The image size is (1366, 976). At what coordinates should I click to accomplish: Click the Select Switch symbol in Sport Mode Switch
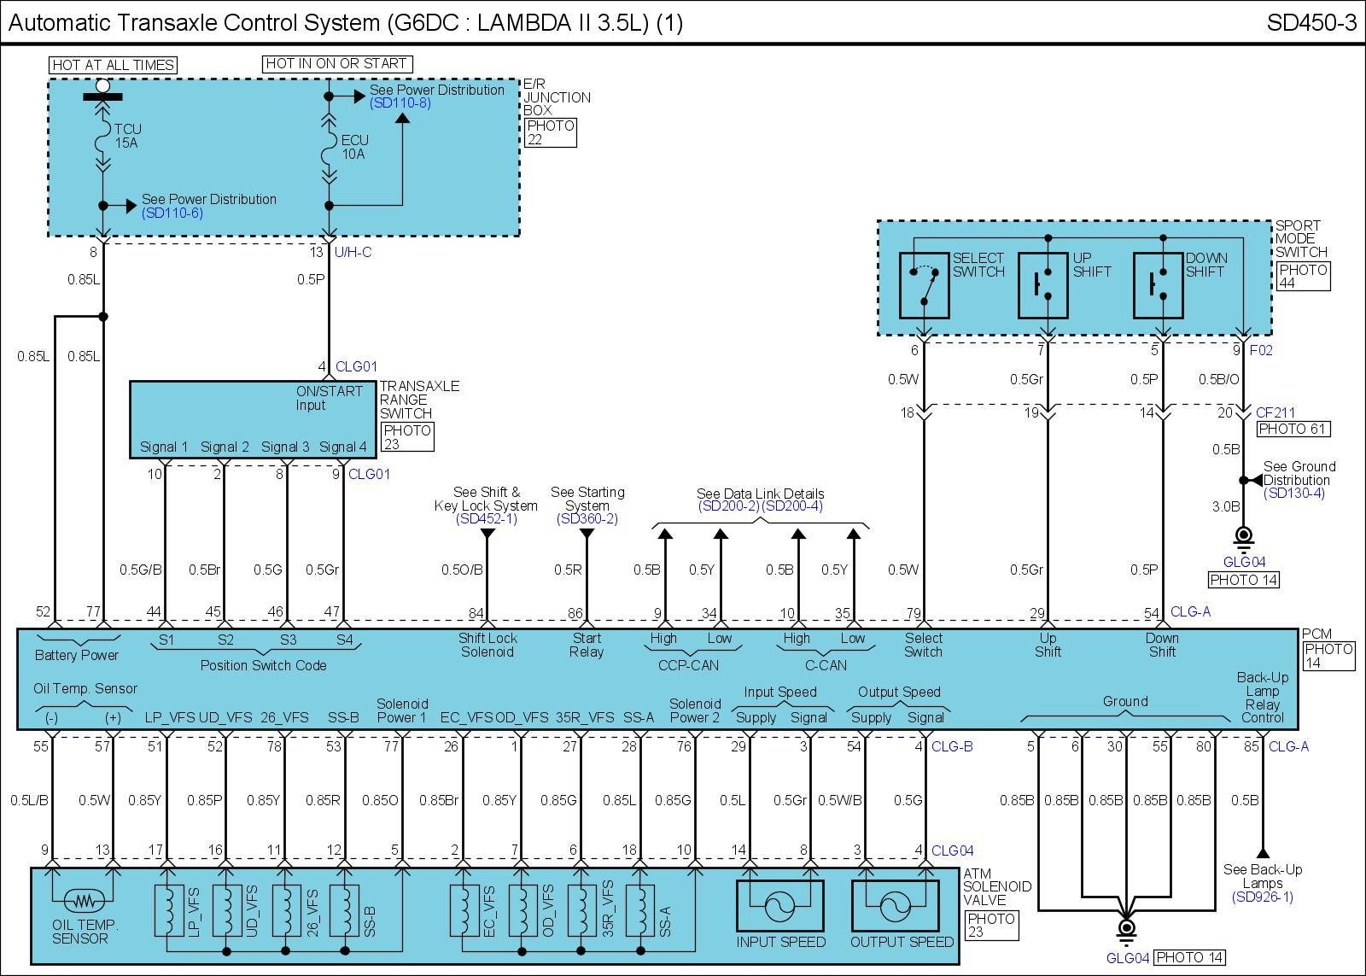[924, 285]
